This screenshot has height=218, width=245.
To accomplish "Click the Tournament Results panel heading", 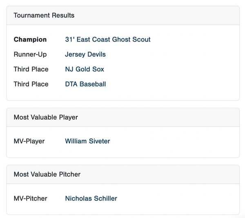I will pyautogui.click(x=44, y=16).
